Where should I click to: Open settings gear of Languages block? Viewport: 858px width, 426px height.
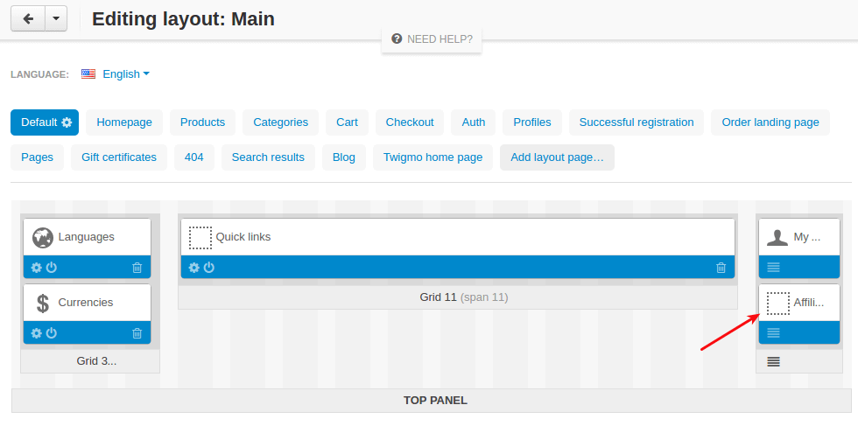[36, 268]
